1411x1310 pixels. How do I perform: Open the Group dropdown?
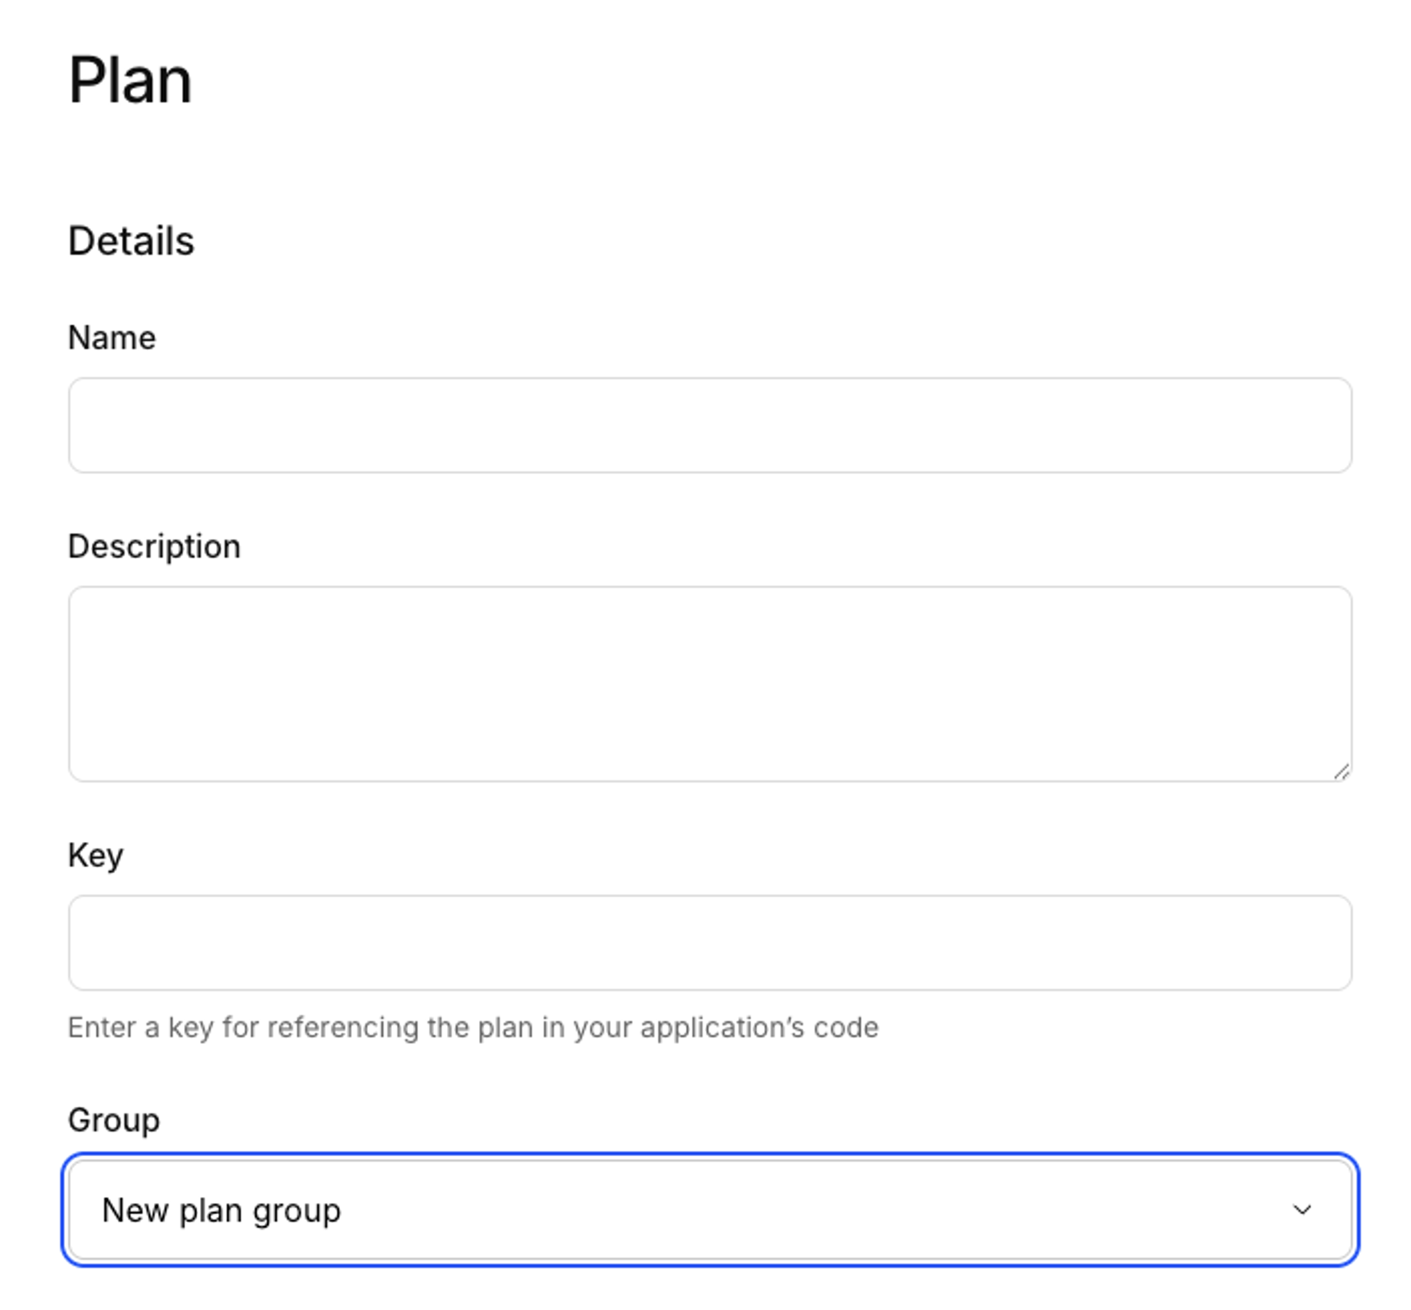(x=709, y=1209)
